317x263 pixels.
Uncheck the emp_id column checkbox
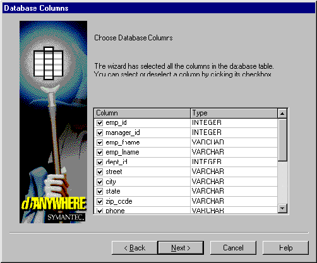pos(100,123)
